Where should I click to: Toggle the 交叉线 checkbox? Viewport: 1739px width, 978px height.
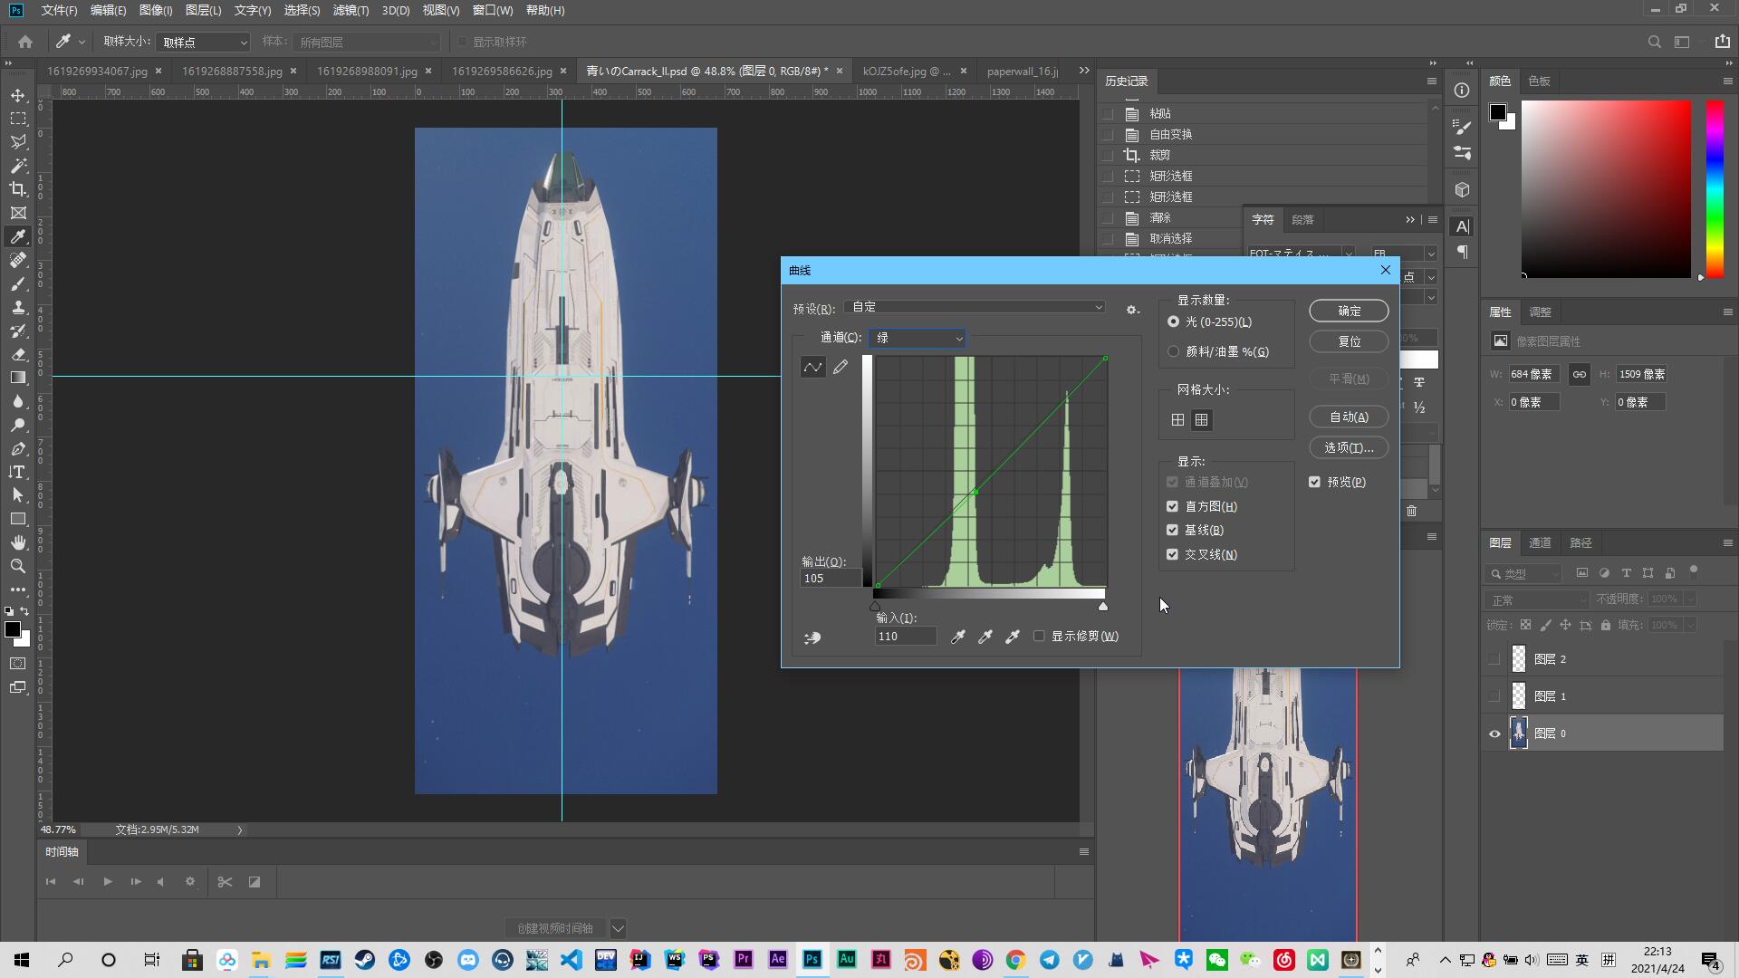(1172, 554)
